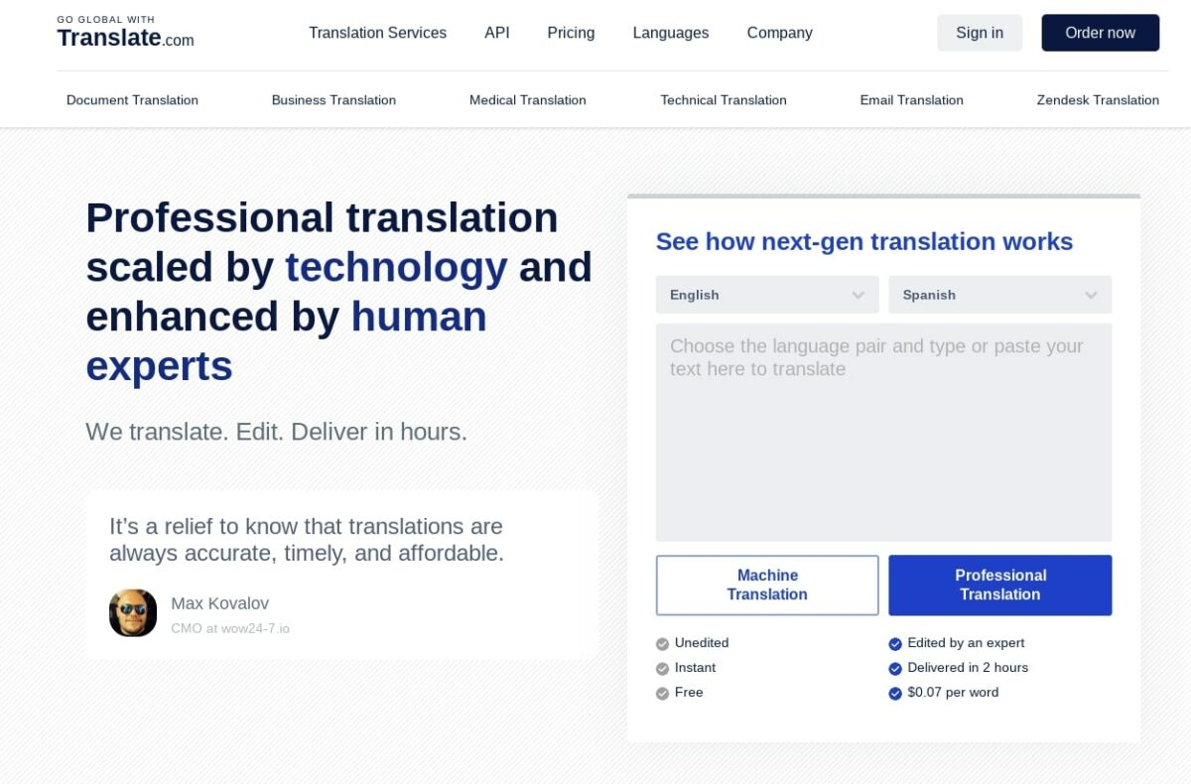Open the Pricing menu item
The width and height of the screenshot is (1191, 784).
pyautogui.click(x=570, y=33)
